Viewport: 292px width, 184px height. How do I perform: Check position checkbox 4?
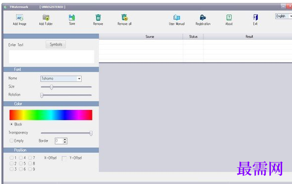(21, 158)
